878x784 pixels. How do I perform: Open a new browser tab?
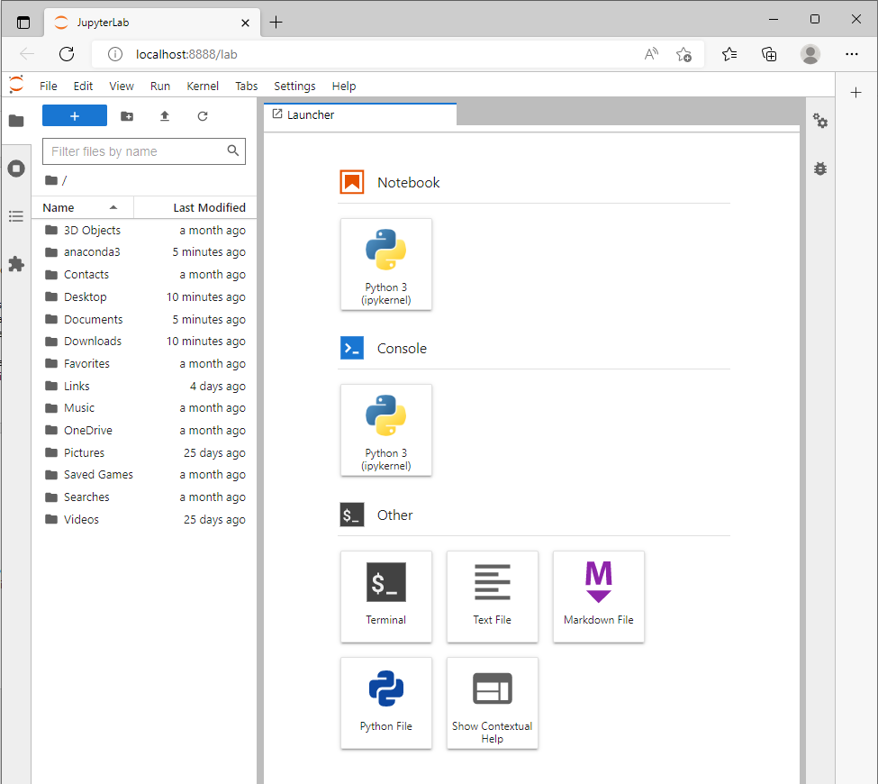point(276,23)
